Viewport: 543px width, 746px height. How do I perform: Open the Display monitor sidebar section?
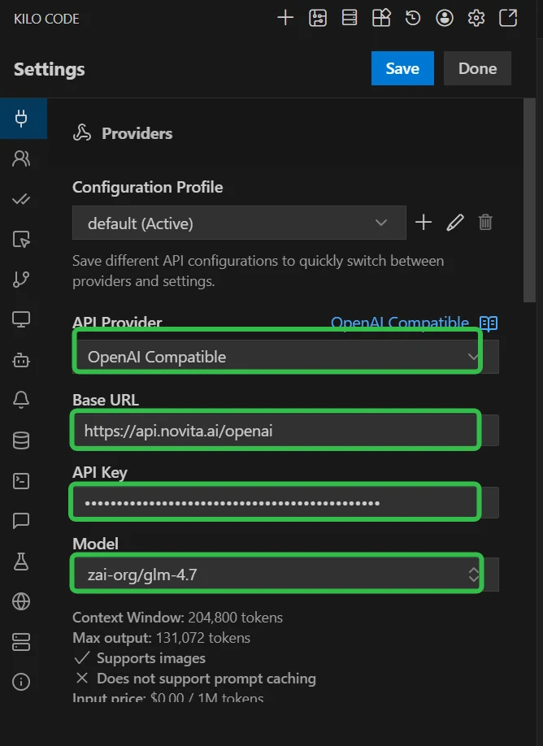[x=21, y=319]
